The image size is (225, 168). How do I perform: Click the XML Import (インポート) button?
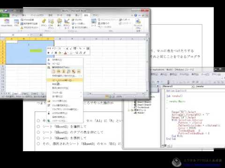tap(125, 20)
